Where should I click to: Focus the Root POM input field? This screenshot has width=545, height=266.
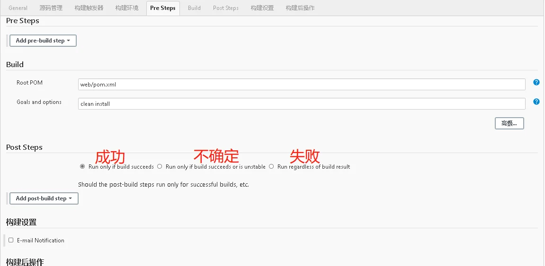pyautogui.click(x=302, y=84)
